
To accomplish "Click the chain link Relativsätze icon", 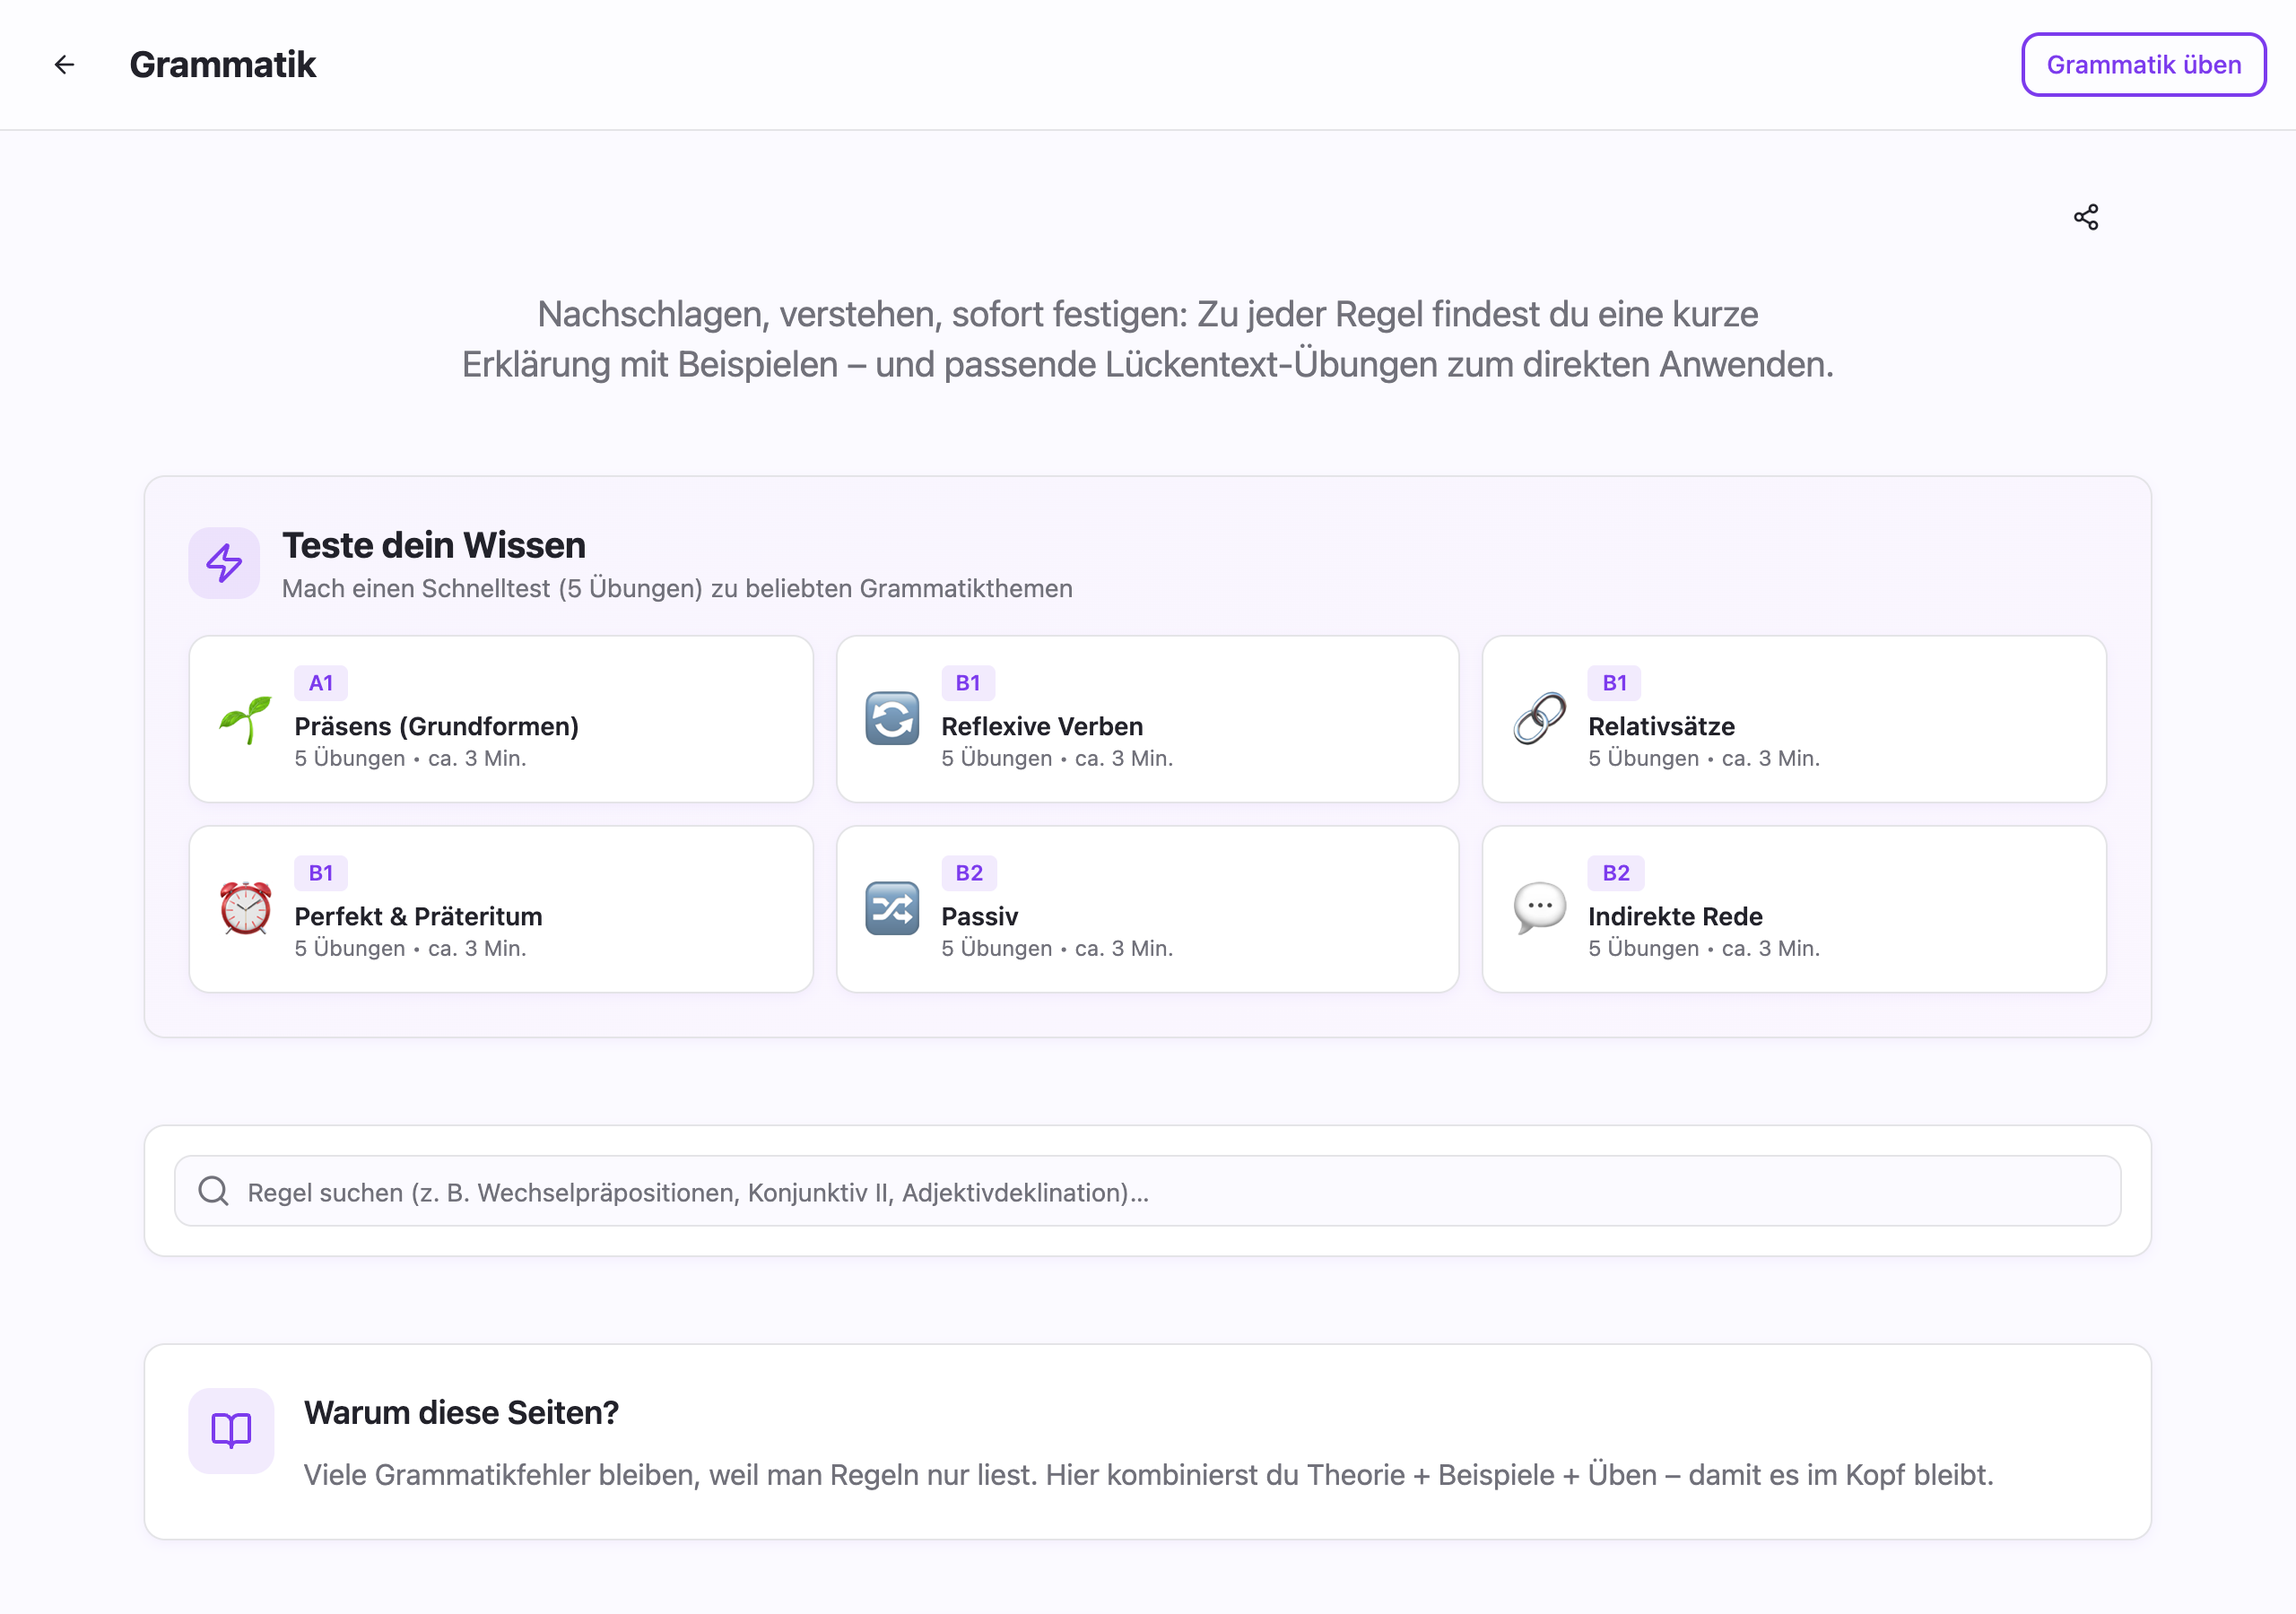I will click(1539, 719).
